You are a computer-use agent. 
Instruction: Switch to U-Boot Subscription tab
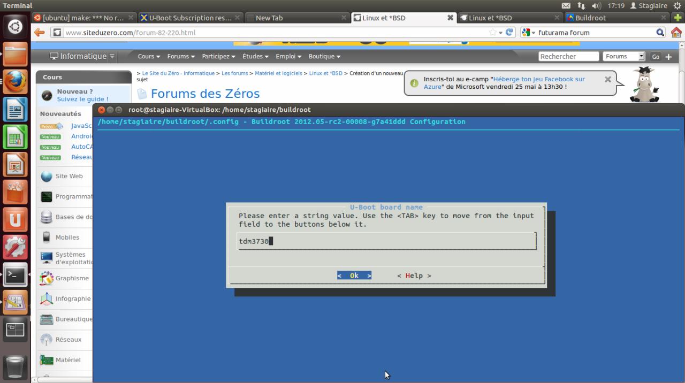pos(191,18)
